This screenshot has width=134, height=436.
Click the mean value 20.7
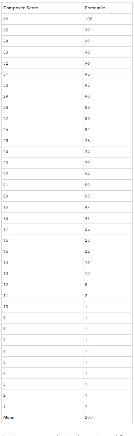point(89,417)
